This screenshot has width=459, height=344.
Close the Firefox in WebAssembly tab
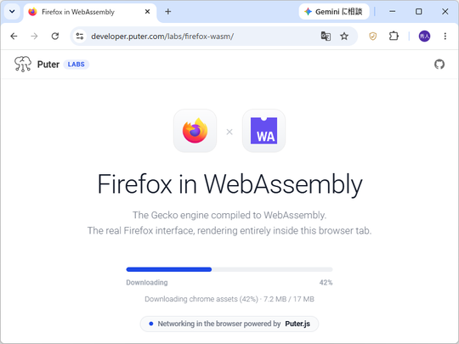point(147,12)
